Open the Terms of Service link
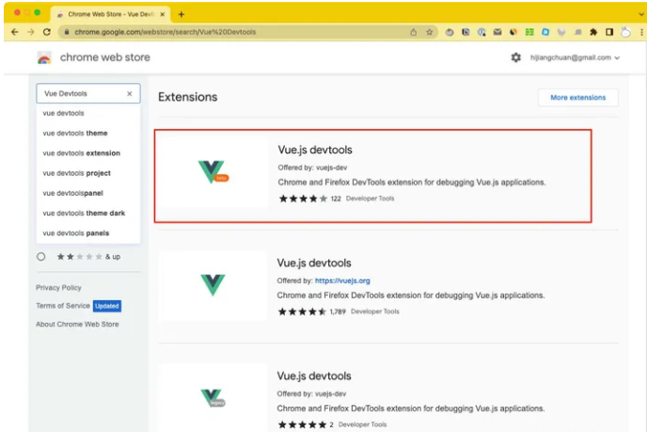The height and width of the screenshot is (432, 647). (63, 306)
